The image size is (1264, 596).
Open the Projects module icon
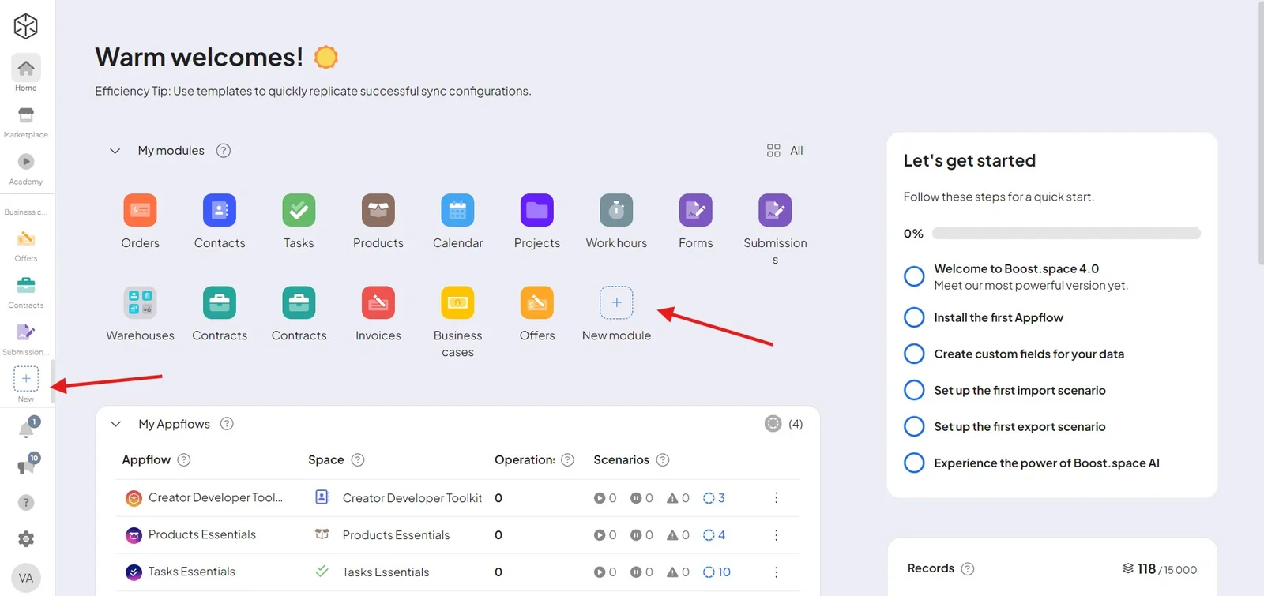coord(537,210)
